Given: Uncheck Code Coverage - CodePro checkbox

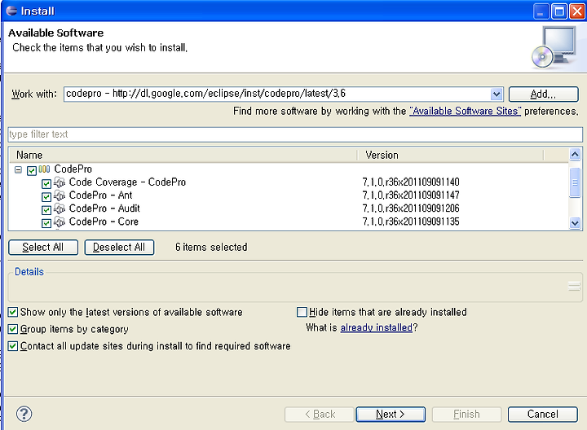Looking at the screenshot, I should click(x=46, y=183).
